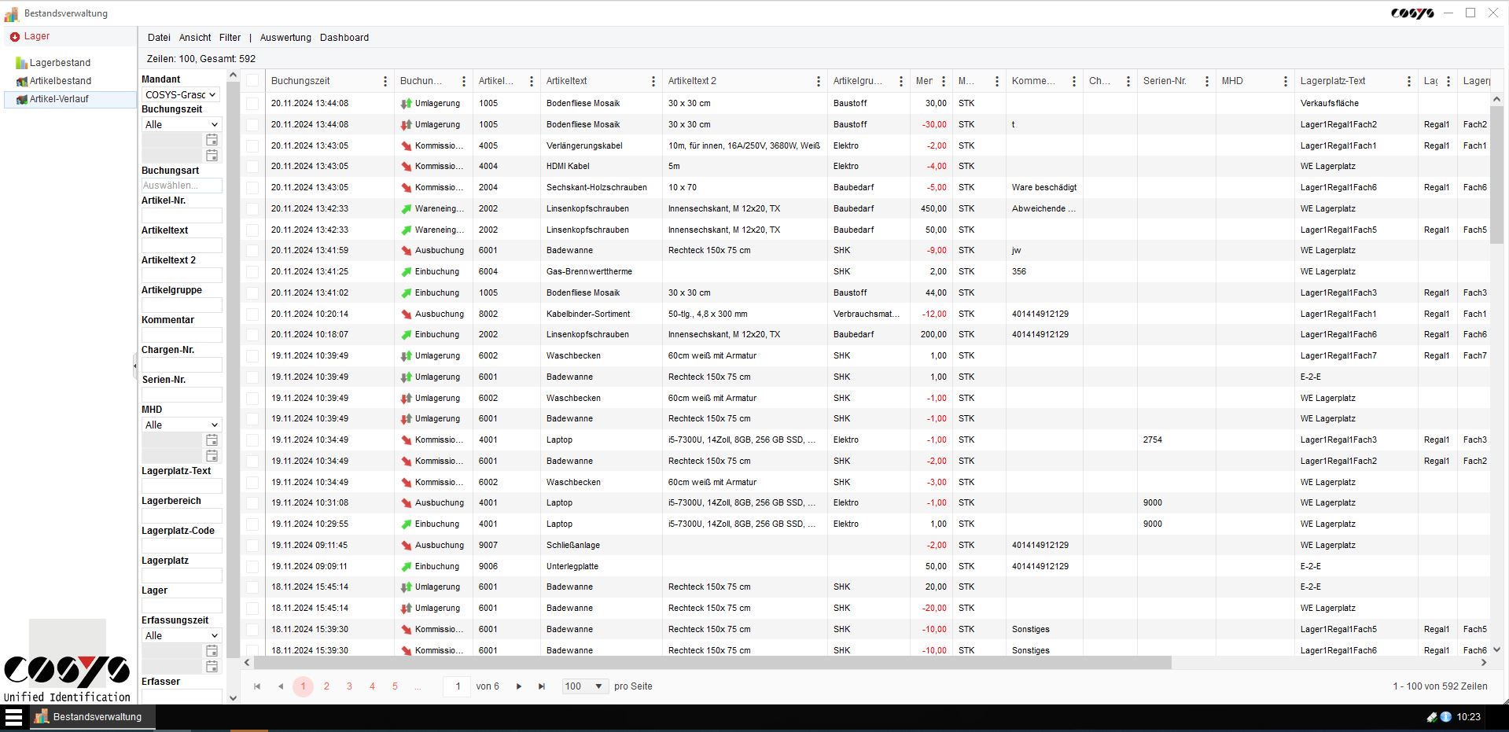Open the Artikelgruppe column options menu
The width and height of the screenshot is (1509, 732).
tap(901, 81)
